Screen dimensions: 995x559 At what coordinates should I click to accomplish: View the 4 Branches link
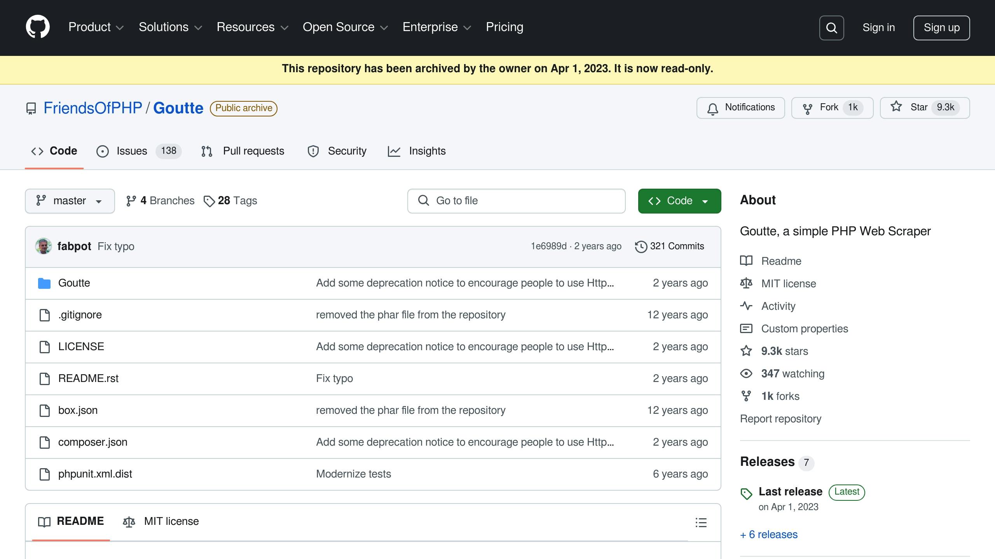(160, 201)
